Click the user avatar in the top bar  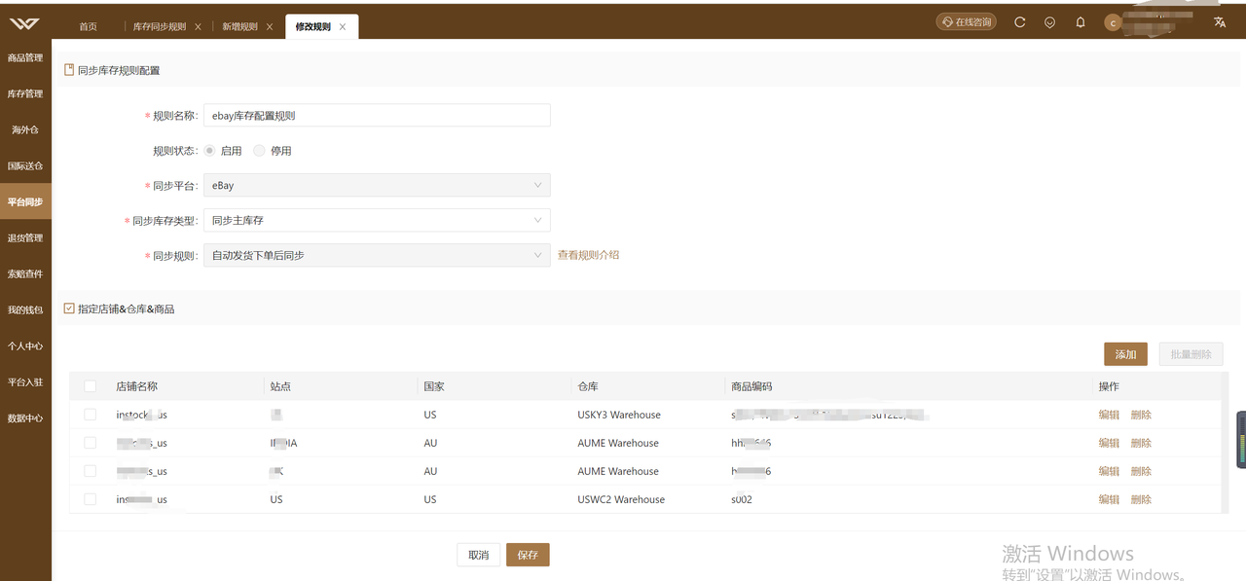1113,21
